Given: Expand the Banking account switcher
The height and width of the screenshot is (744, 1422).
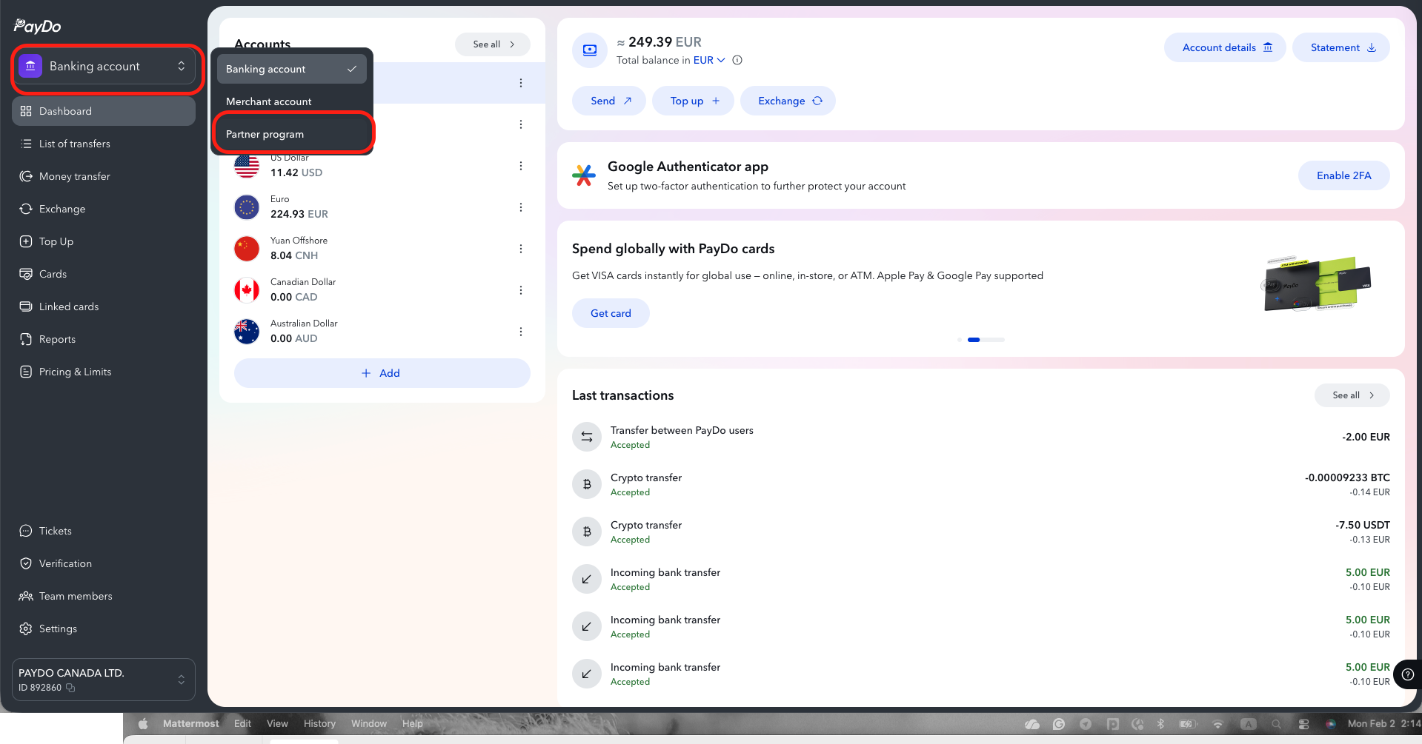Looking at the screenshot, I should [104, 67].
